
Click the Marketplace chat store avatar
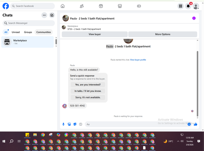(x=7, y=42)
